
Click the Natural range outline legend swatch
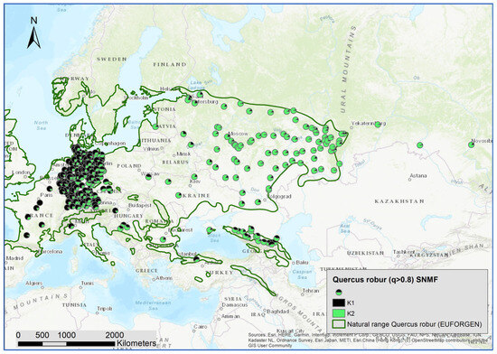(338, 324)
